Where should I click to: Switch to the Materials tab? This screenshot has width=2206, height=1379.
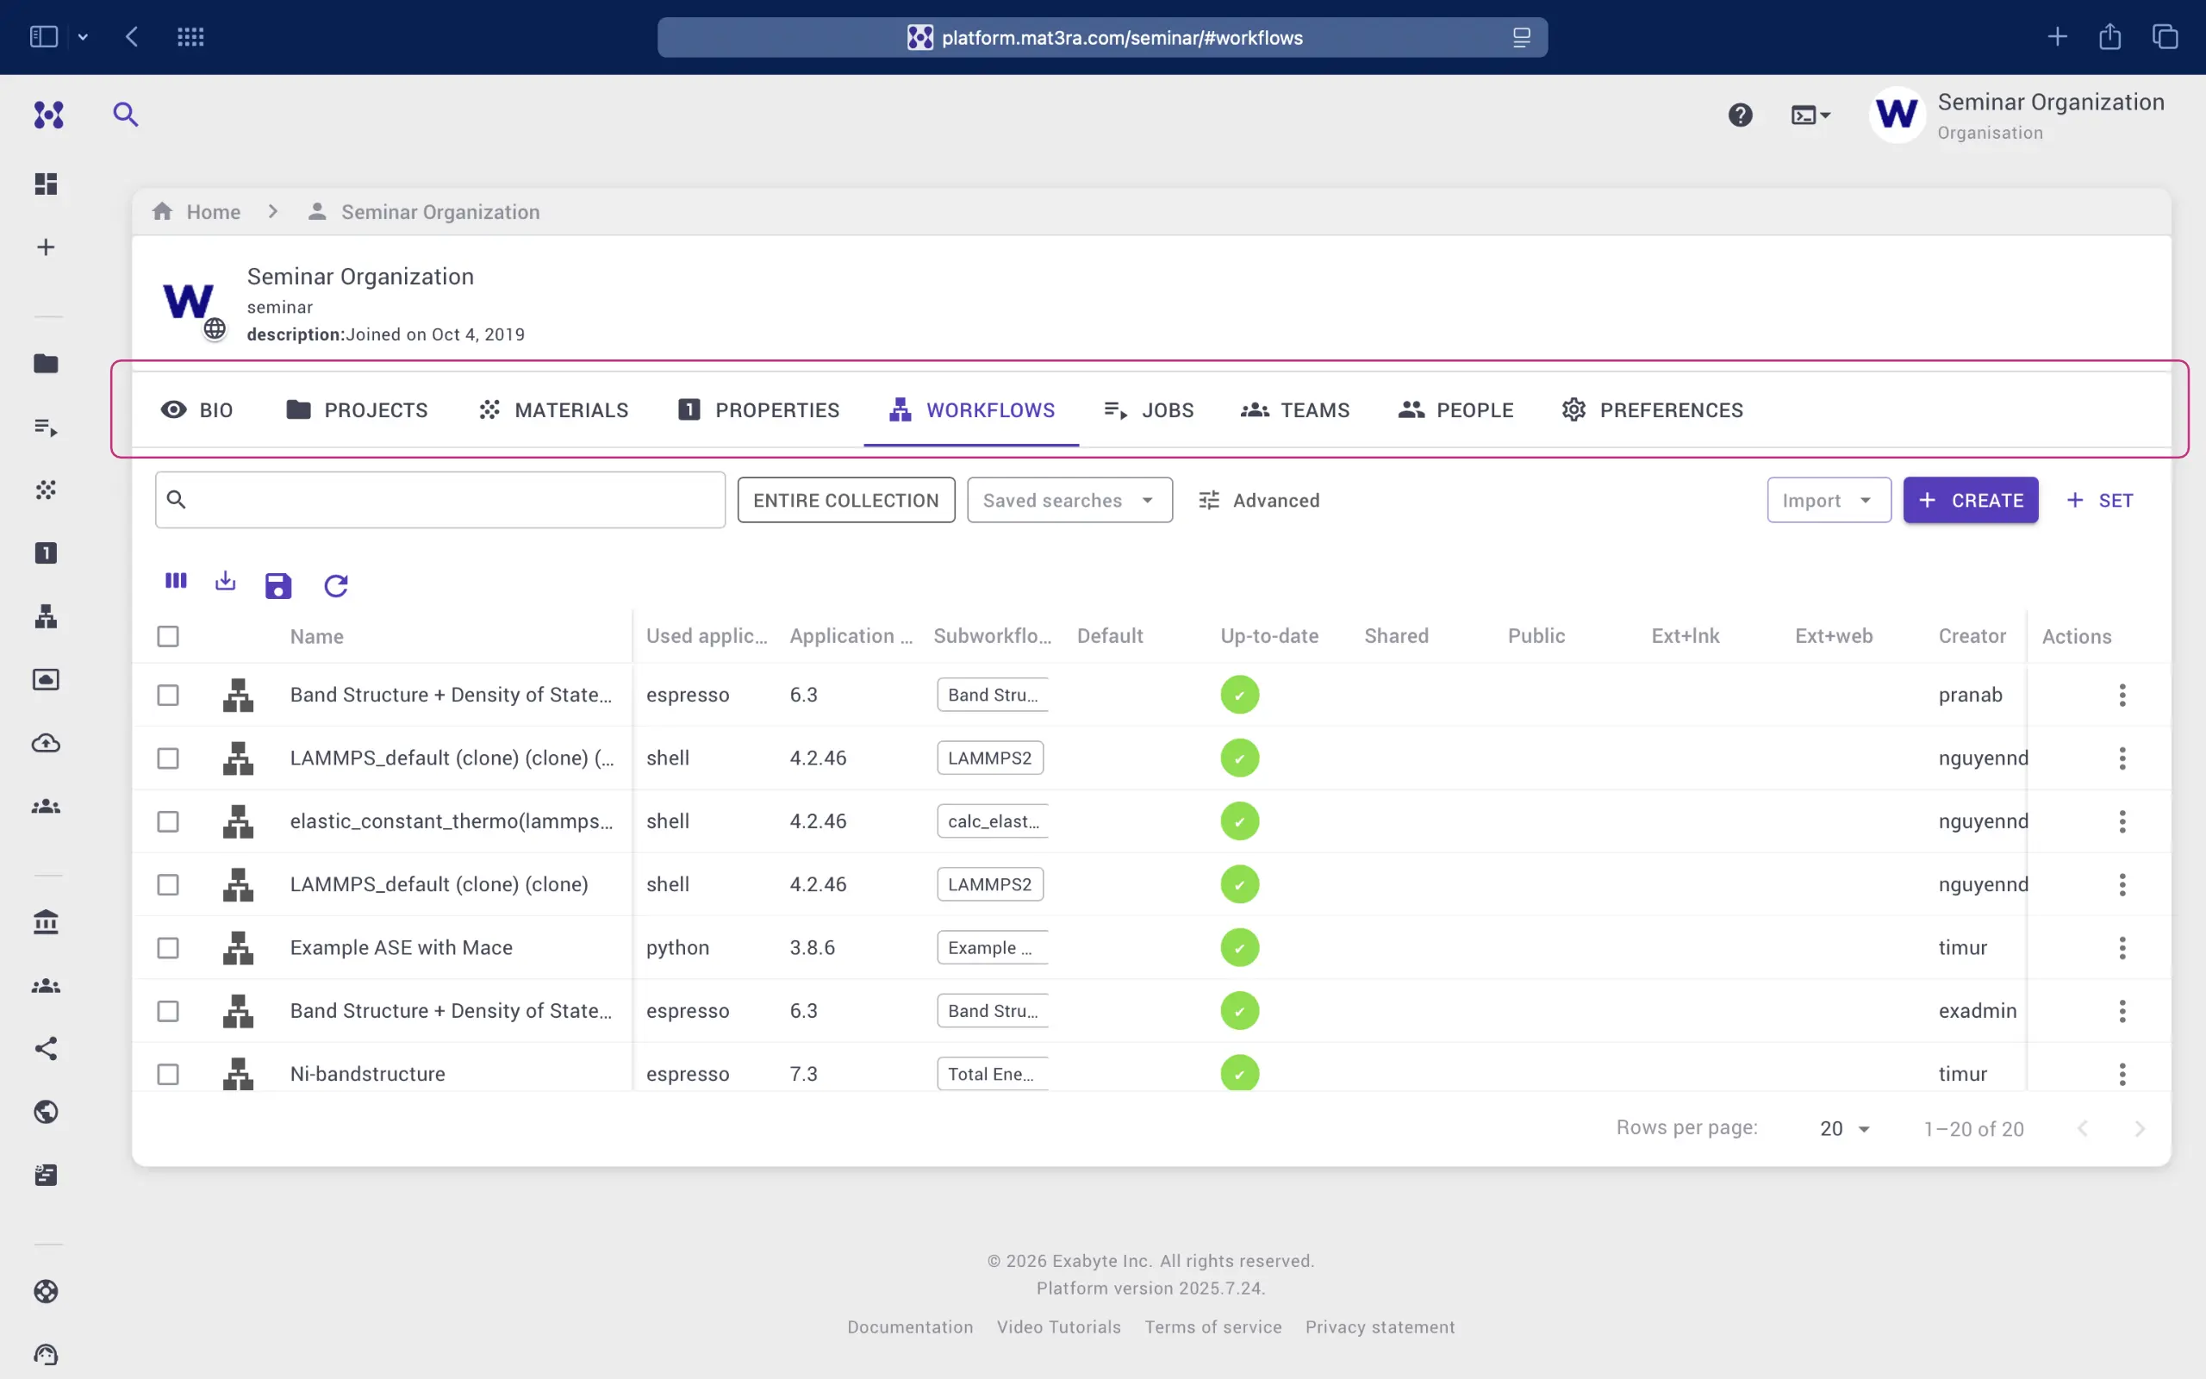(x=553, y=410)
